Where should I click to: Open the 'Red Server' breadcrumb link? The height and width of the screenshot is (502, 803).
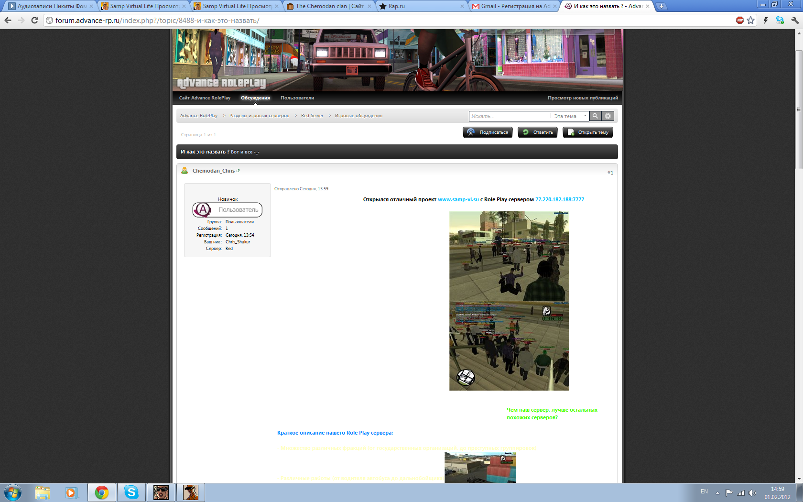(312, 116)
